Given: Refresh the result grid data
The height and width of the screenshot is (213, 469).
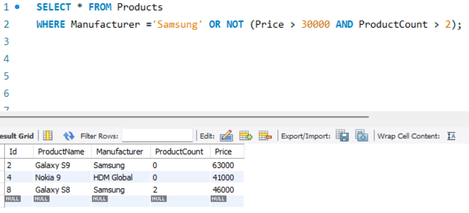Looking at the screenshot, I should (69, 136).
